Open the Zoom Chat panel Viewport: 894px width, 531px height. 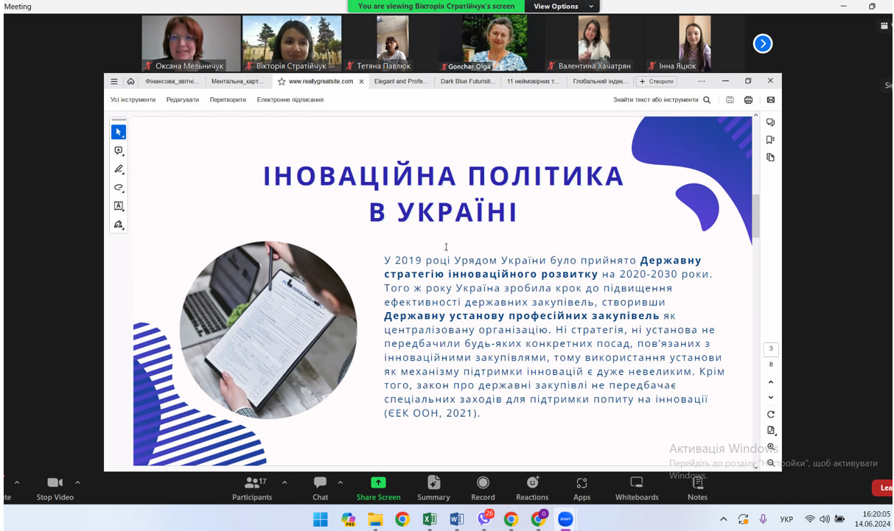click(x=320, y=488)
